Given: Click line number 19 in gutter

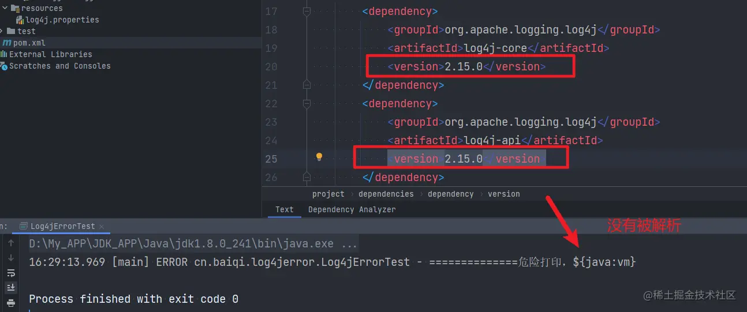Looking at the screenshot, I should coord(271,48).
